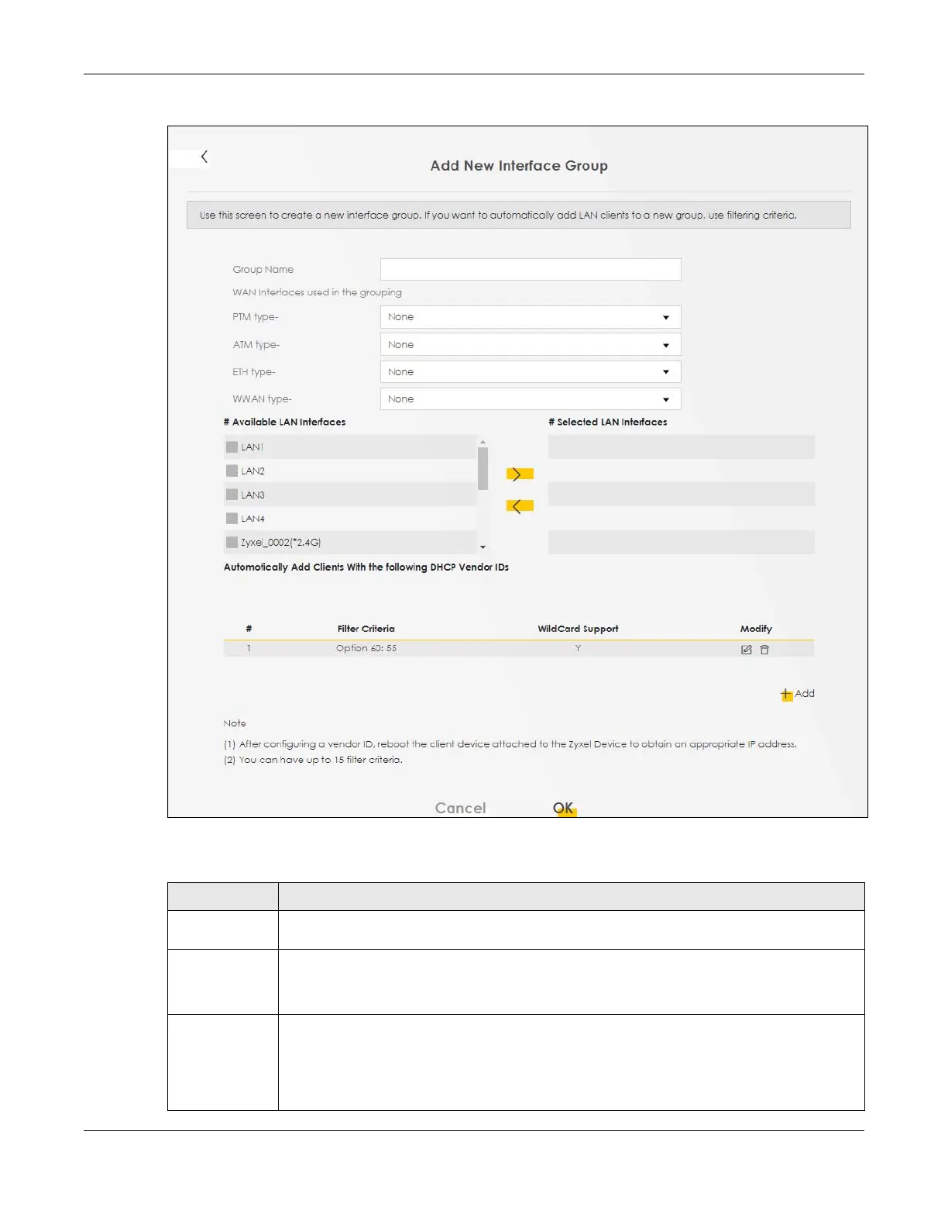Screen dimensions: 948x1228
Task: Select the LAN3 interface checkbox
Action: click(x=232, y=495)
